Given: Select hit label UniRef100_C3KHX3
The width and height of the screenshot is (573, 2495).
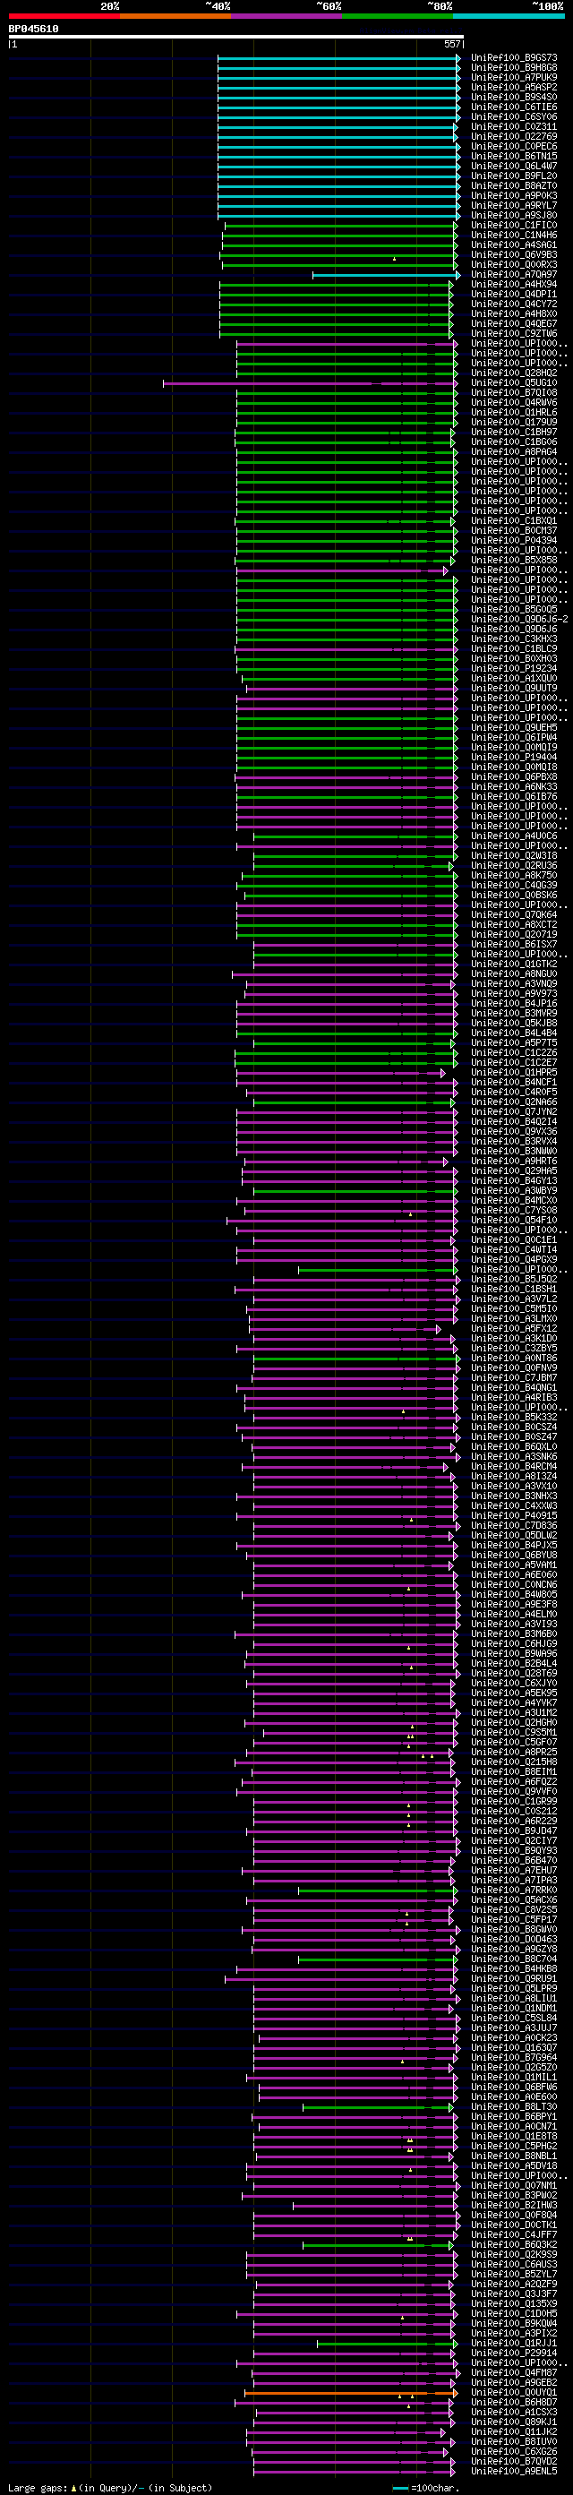Looking at the screenshot, I should 514,639.
